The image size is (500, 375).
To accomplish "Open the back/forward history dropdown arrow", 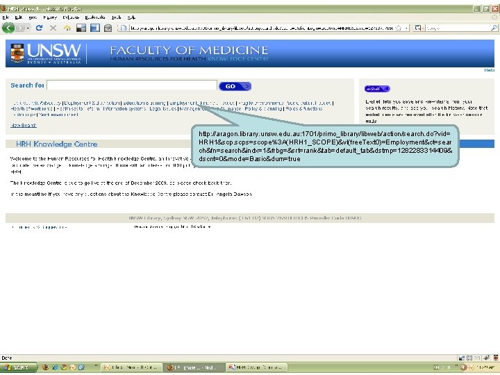I will (x=28, y=28).
